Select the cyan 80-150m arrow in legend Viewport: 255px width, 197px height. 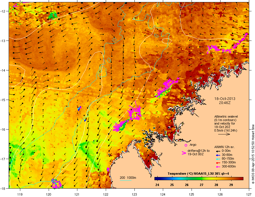(218, 159)
